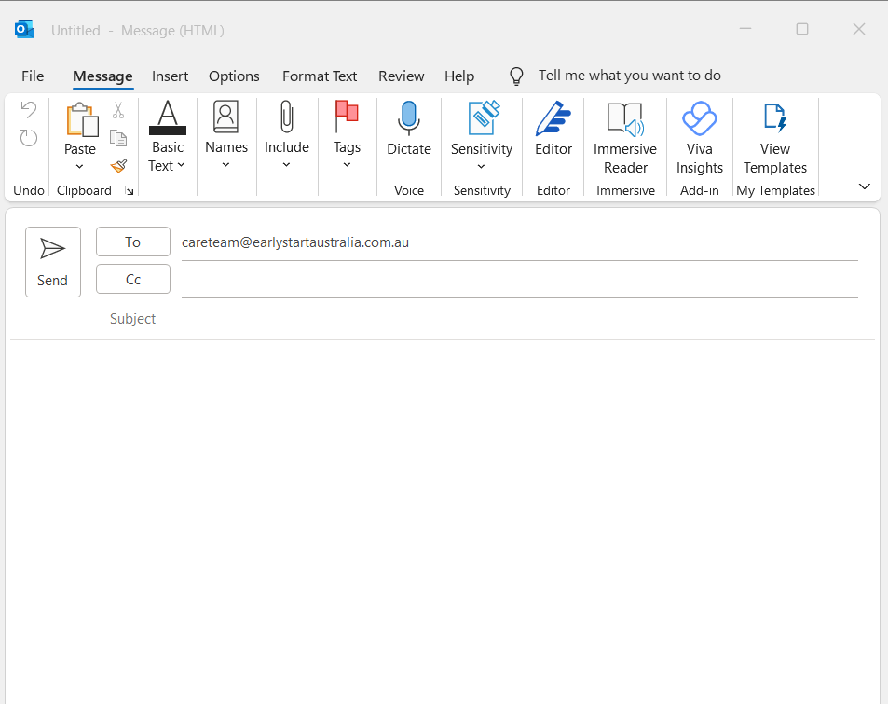This screenshot has height=704, width=888.
Task: Maximize the message window
Action: tap(802, 29)
